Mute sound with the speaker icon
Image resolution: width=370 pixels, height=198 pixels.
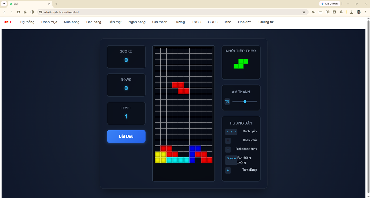pos(227,102)
